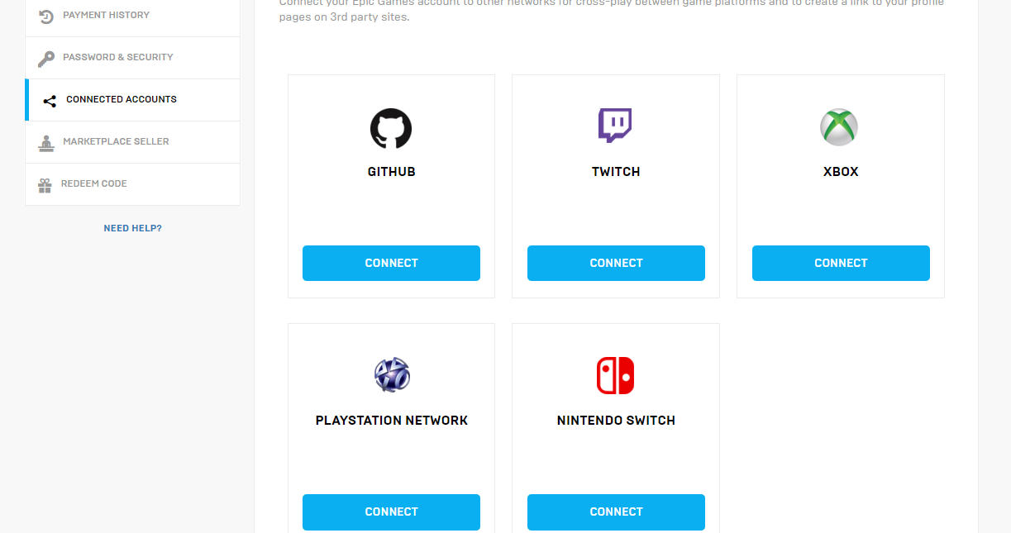Image resolution: width=1011 pixels, height=533 pixels.
Task: Connect the Xbox account
Action: pos(841,263)
